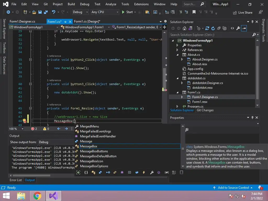Image resolution: width=268 pixels, height=201 pixels.
Task: Open Properties wrench icon in Solution Explorer
Action: tap(238, 28)
